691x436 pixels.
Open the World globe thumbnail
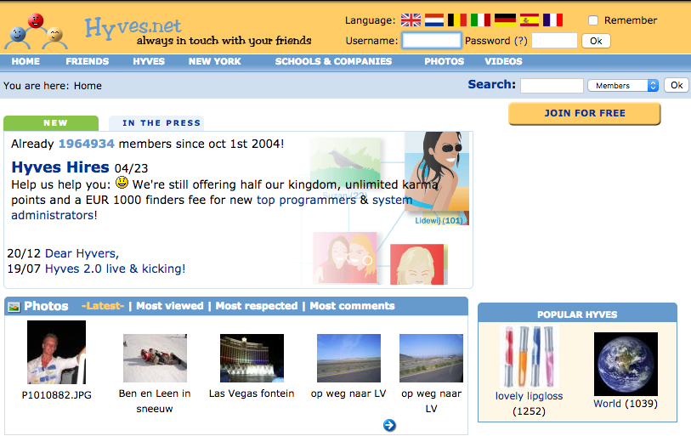[x=626, y=364]
